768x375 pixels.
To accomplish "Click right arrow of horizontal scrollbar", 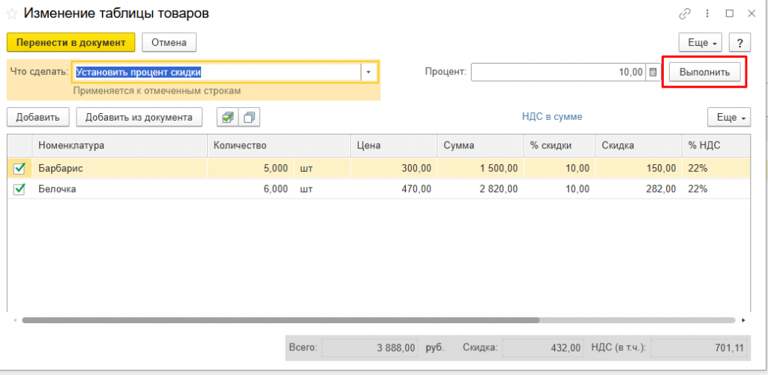I will [x=743, y=320].
